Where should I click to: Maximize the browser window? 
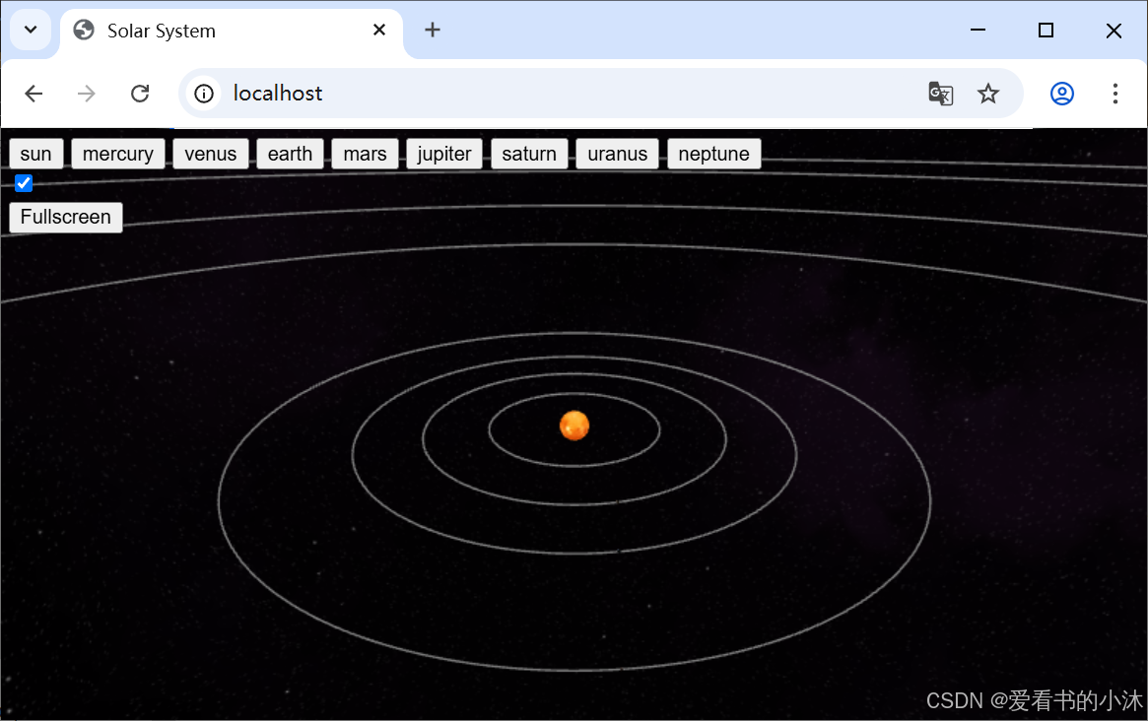pos(1047,30)
